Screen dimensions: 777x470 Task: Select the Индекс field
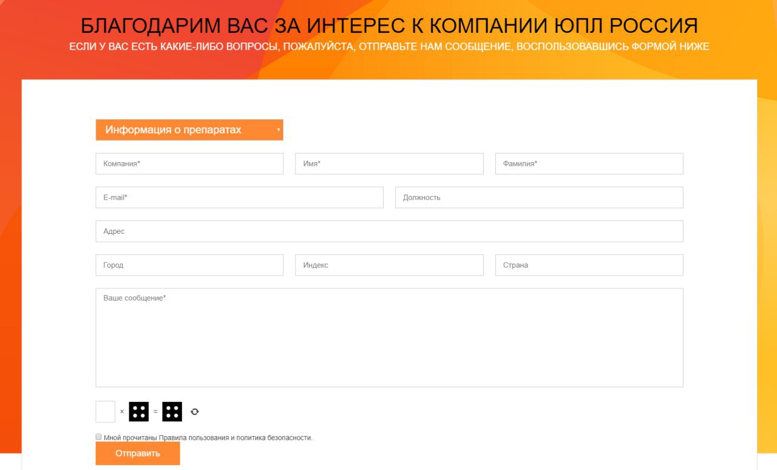389,265
